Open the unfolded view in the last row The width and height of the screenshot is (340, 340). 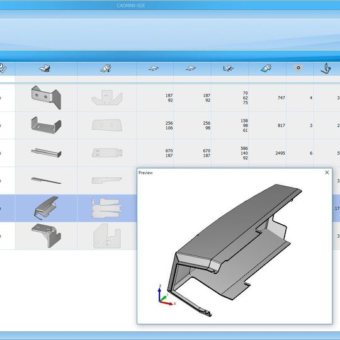(x=107, y=235)
